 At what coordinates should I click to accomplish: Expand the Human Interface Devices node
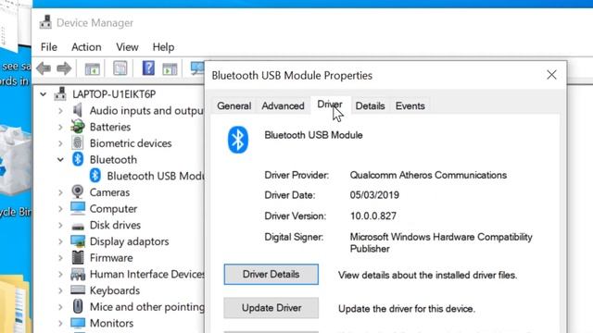60,274
